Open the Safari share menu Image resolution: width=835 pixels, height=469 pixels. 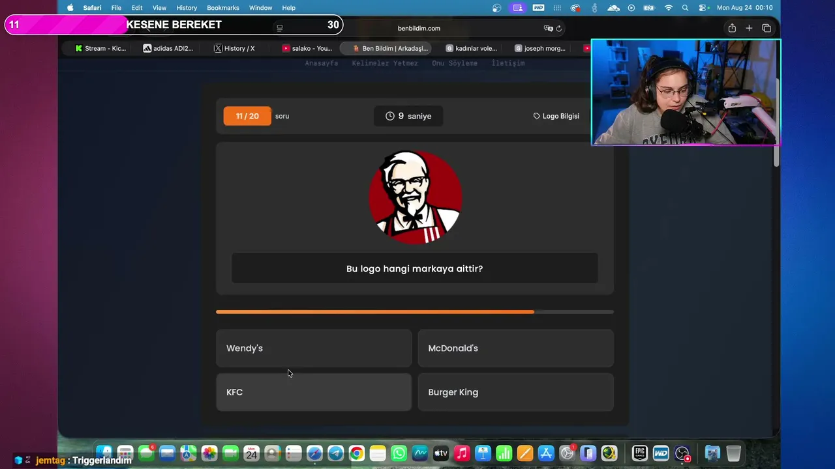point(732,28)
